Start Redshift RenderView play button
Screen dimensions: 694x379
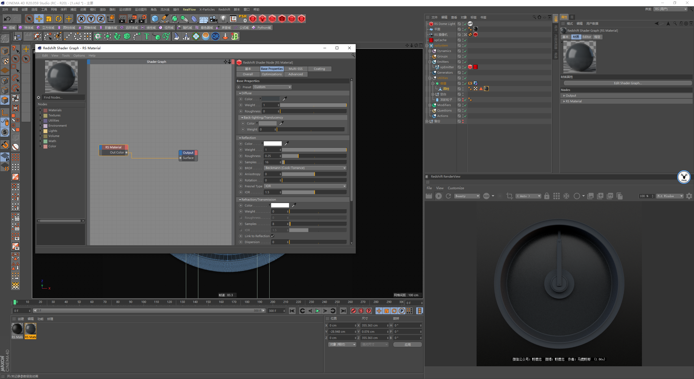pyautogui.click(x=438, y=196)
